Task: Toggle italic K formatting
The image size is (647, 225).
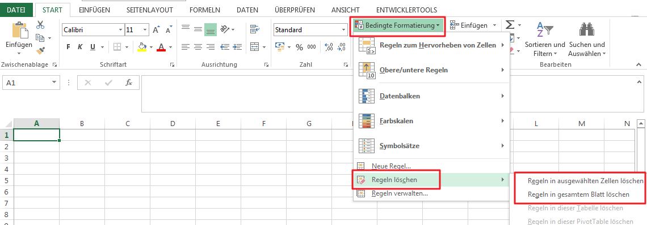Action: [x=81, y=47]
